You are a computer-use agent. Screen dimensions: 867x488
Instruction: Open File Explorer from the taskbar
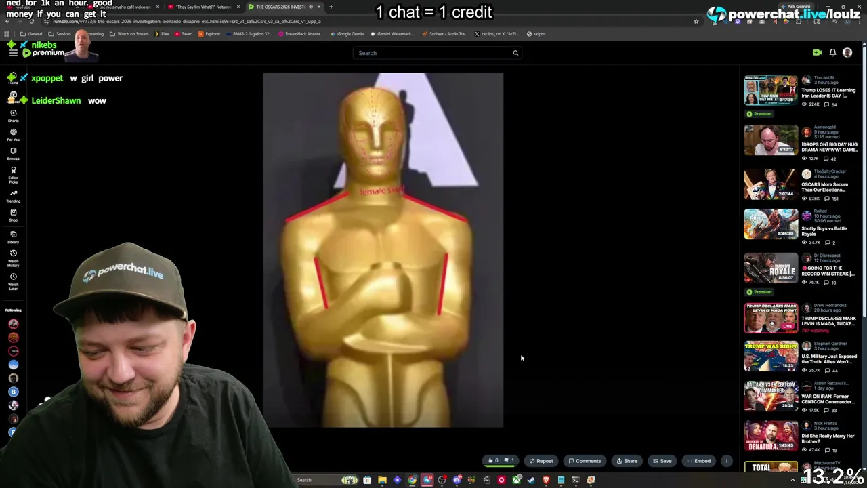click(x=382, y=480)
